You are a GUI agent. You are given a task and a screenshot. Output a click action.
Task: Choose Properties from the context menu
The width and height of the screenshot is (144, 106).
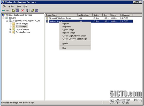(x=75, y=26)
